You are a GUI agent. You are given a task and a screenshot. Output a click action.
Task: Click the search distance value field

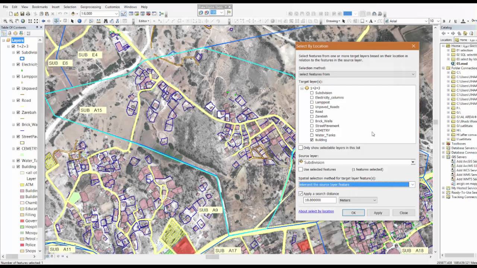tap(320, 200)
